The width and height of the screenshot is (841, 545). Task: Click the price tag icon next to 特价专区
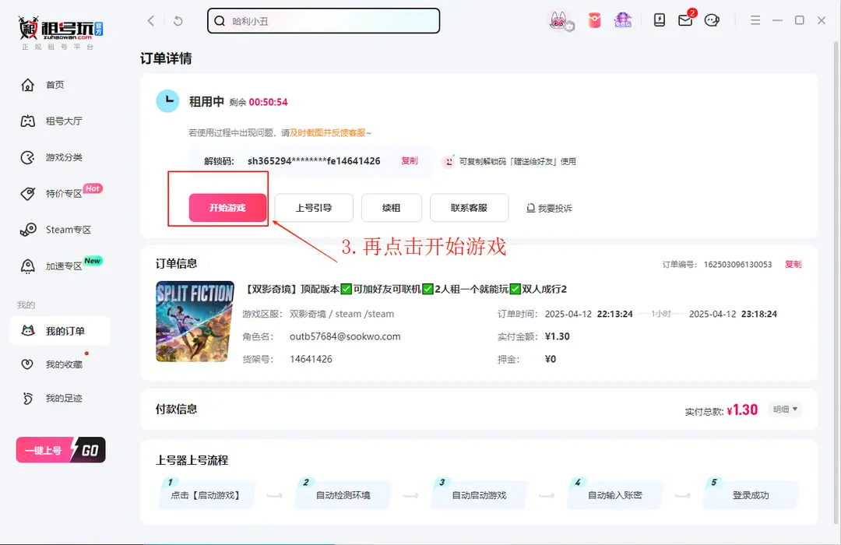[27, 193]
